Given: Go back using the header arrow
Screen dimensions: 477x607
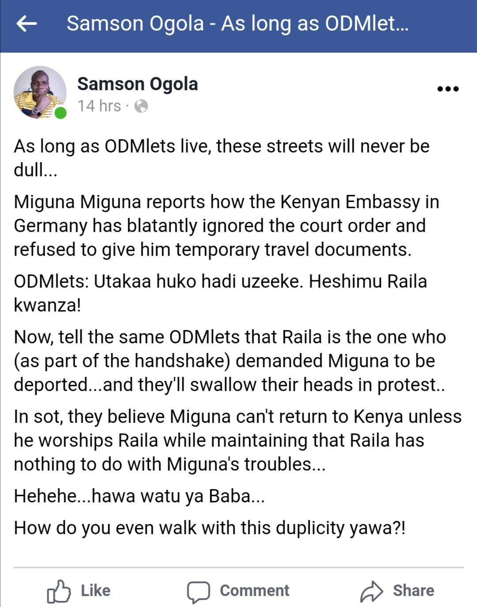Looking at the screenshot, I should pyautogui.click(x=26, y=24).
